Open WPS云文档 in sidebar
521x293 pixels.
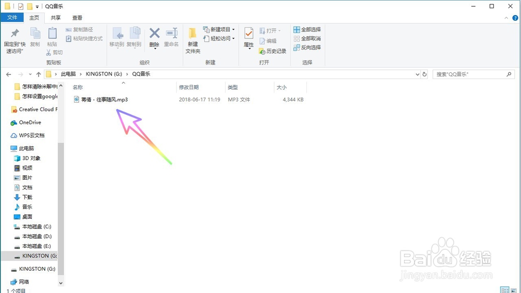[28, 135]
